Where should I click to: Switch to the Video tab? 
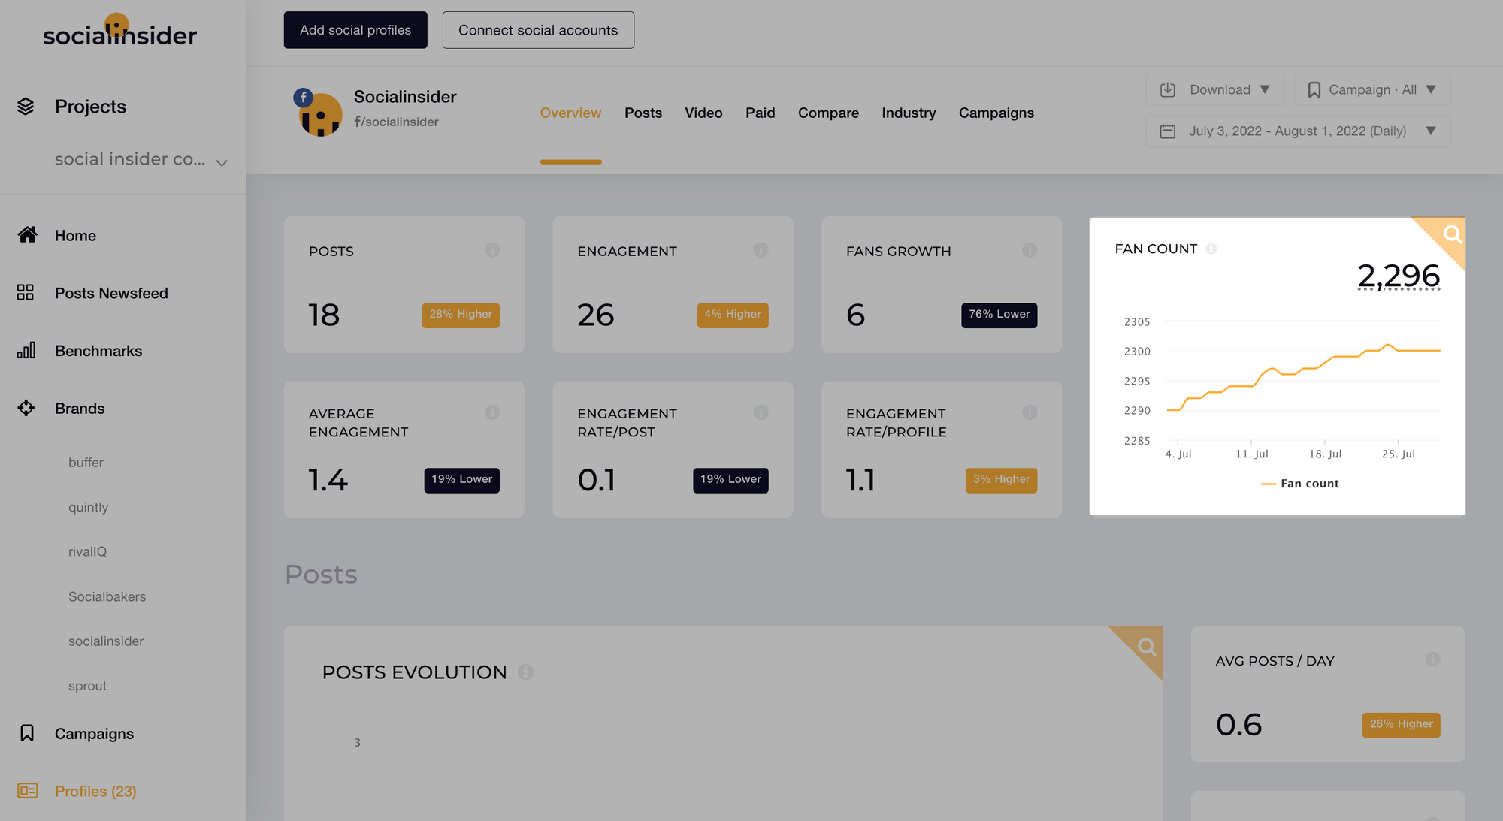[703, 112]
